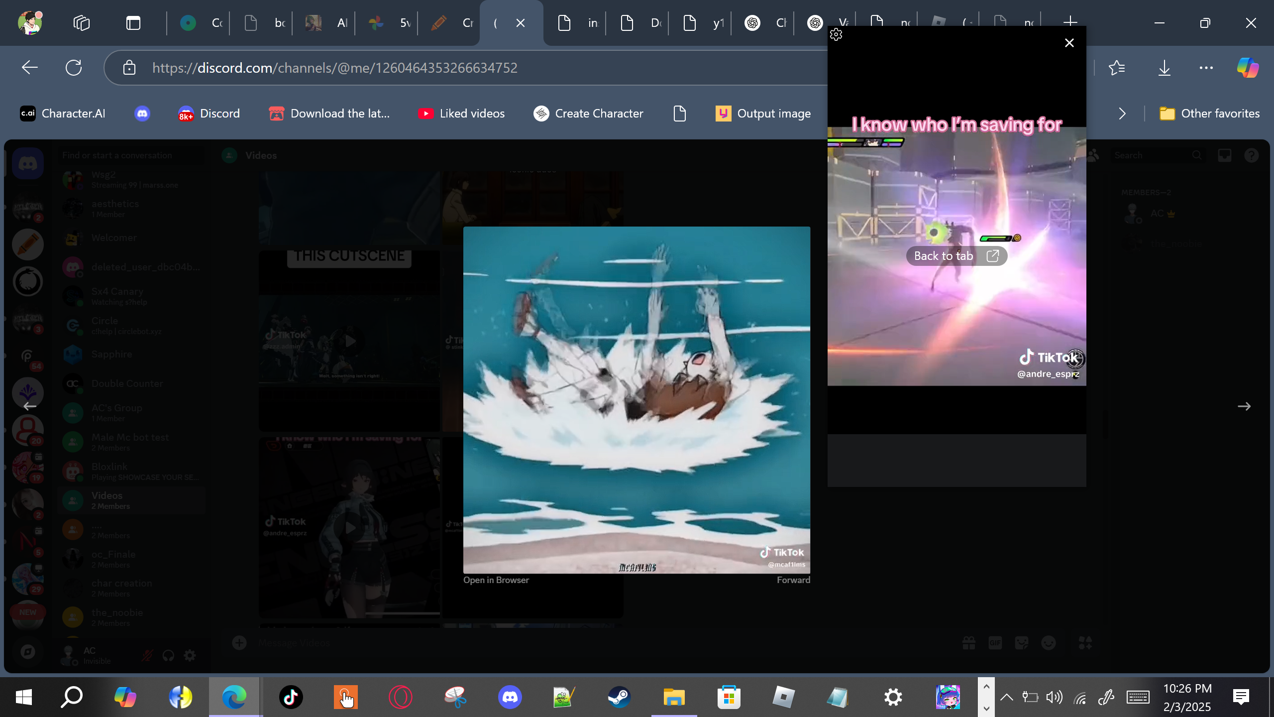Open picture-in-picture settings gear
Viewport: 1274px width, 717px height.
pyautogui.click(x=836, y=34)
